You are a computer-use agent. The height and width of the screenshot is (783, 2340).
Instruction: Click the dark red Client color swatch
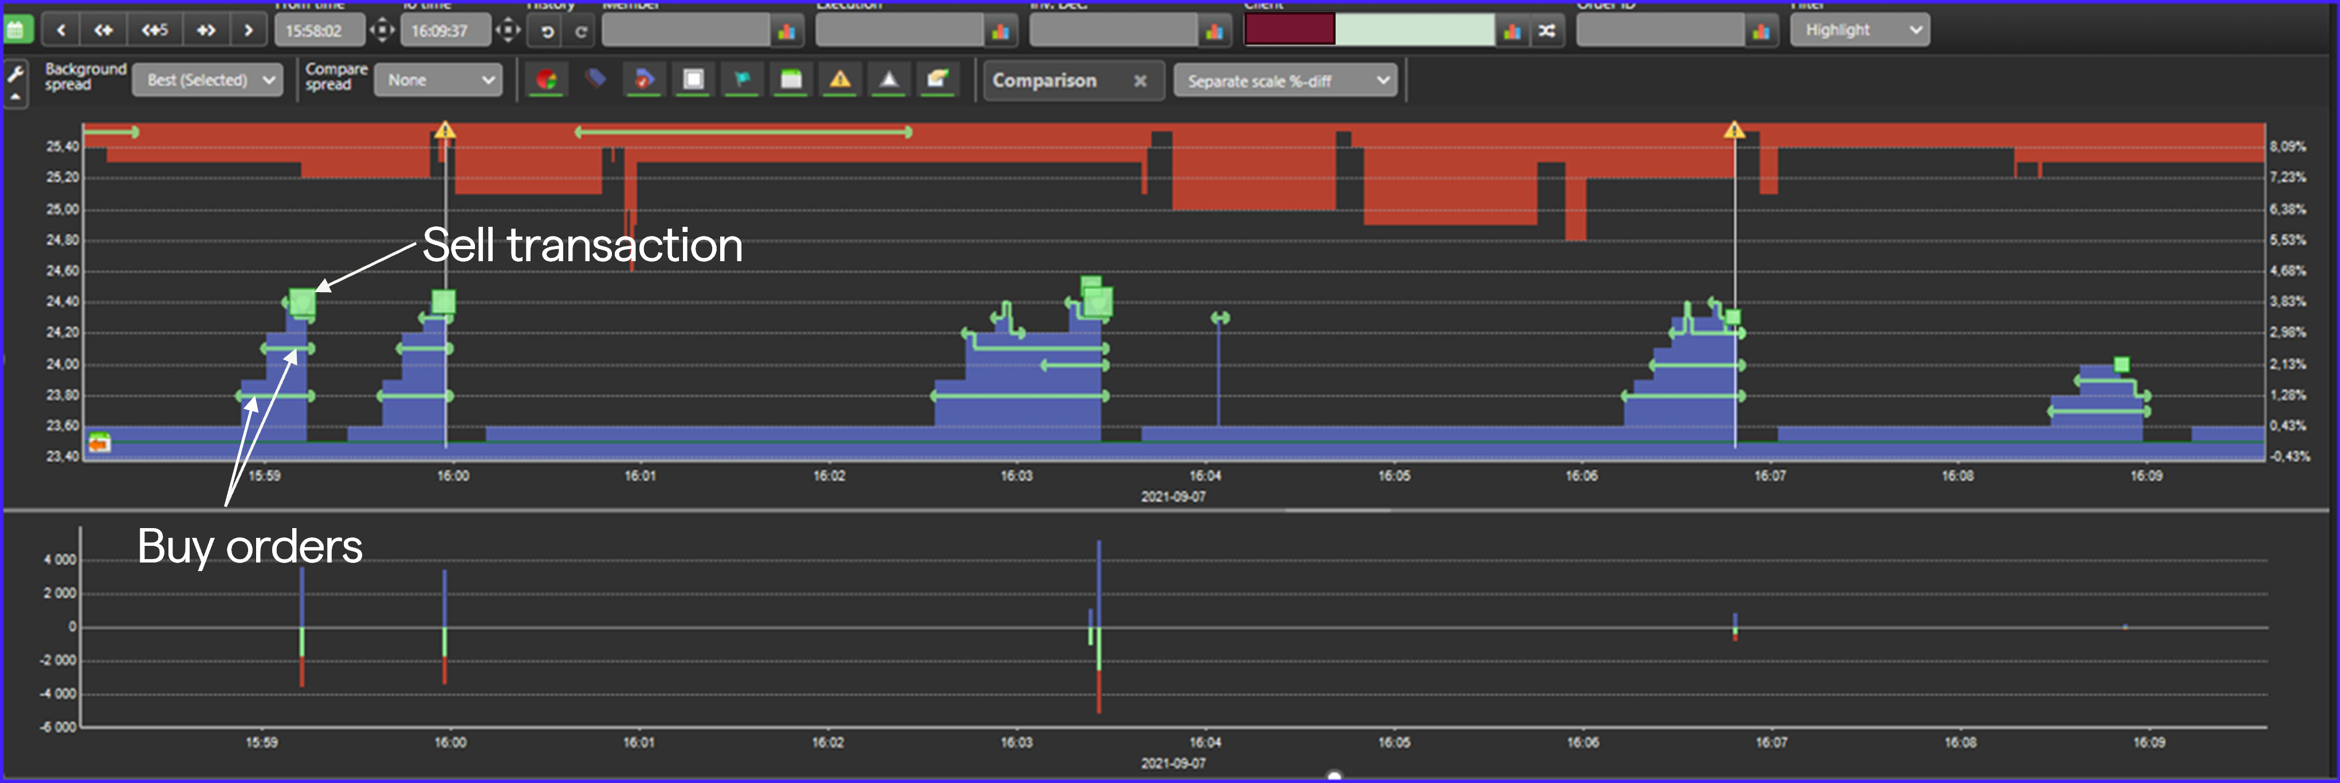coord(1289,30)
